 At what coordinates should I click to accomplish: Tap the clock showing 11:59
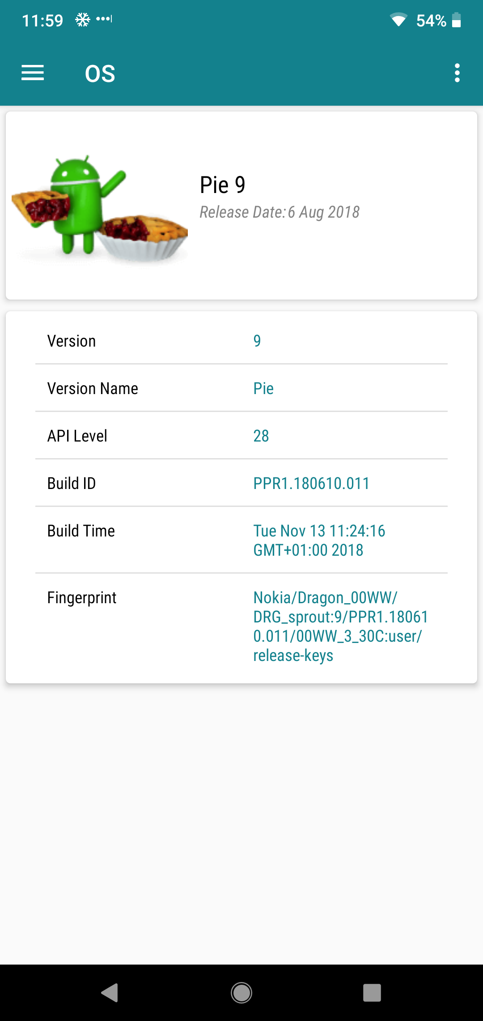tap(42, 21)
